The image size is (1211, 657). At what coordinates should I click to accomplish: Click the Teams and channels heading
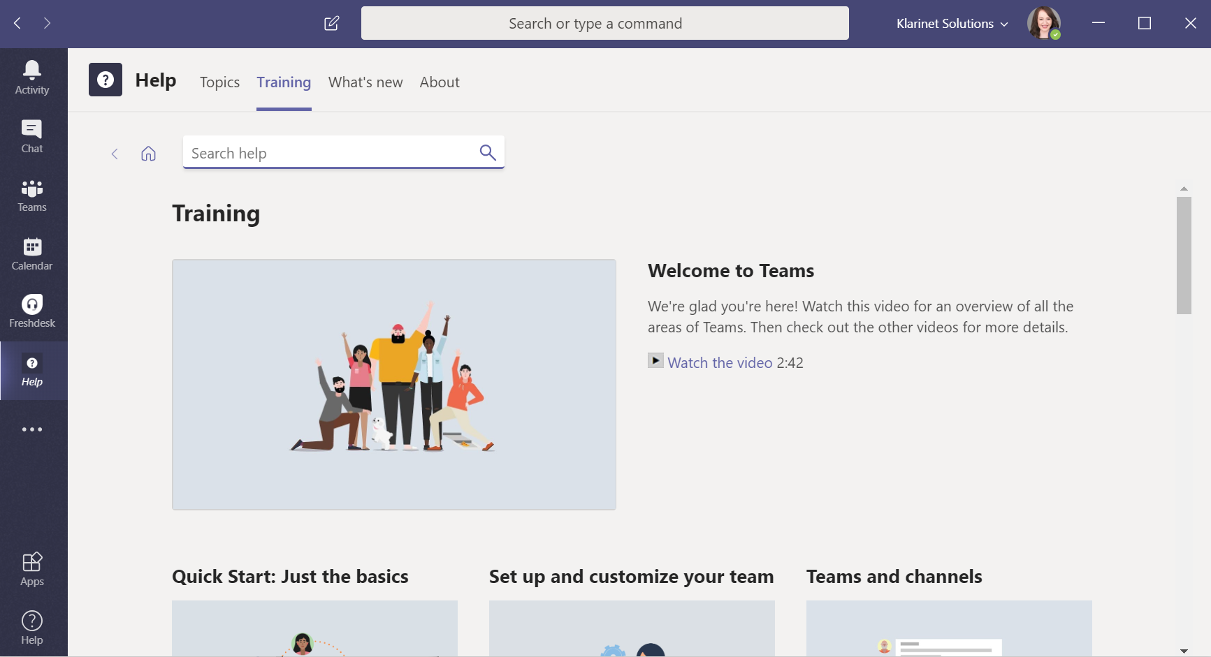coord(894,577)
